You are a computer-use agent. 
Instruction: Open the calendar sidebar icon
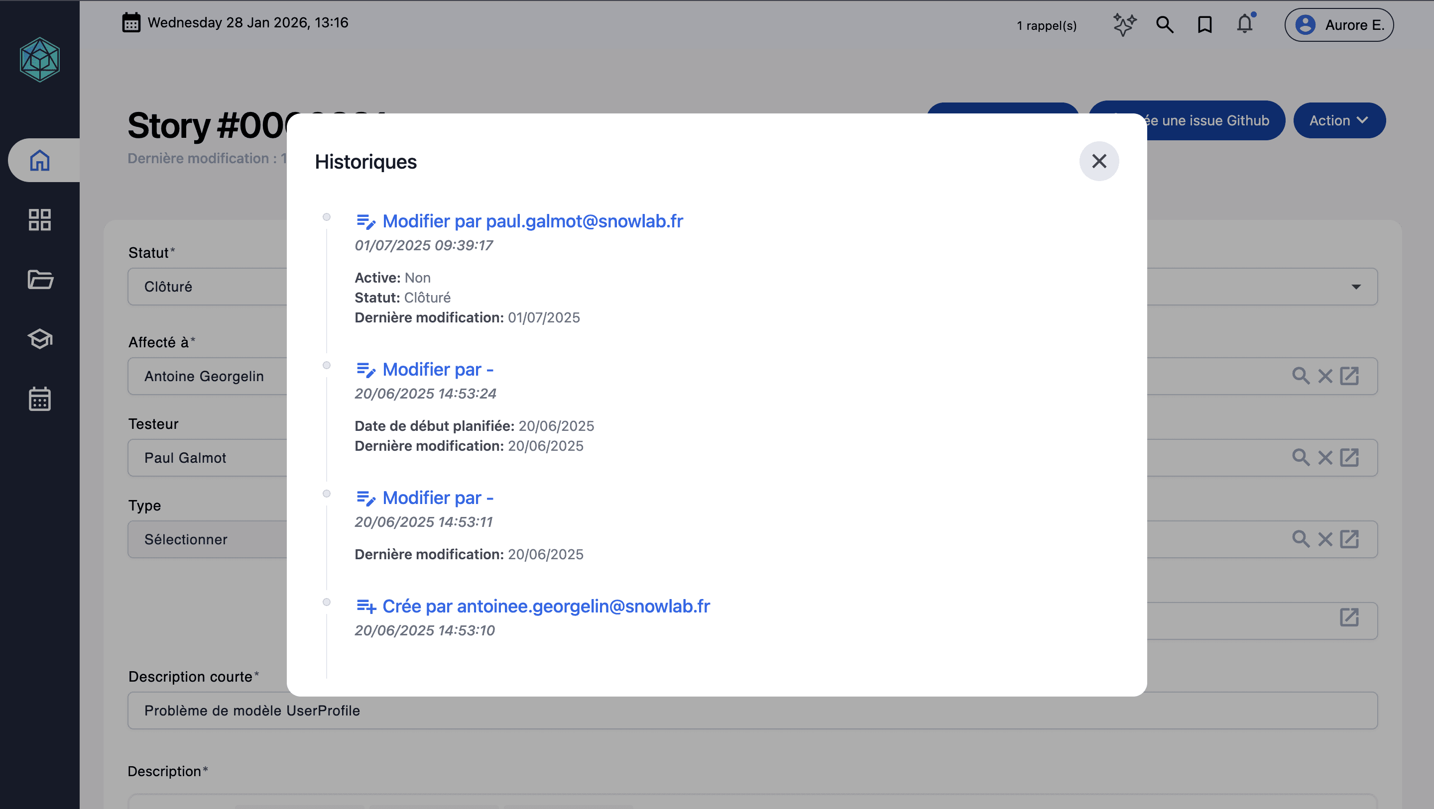(x=39, y=399)
